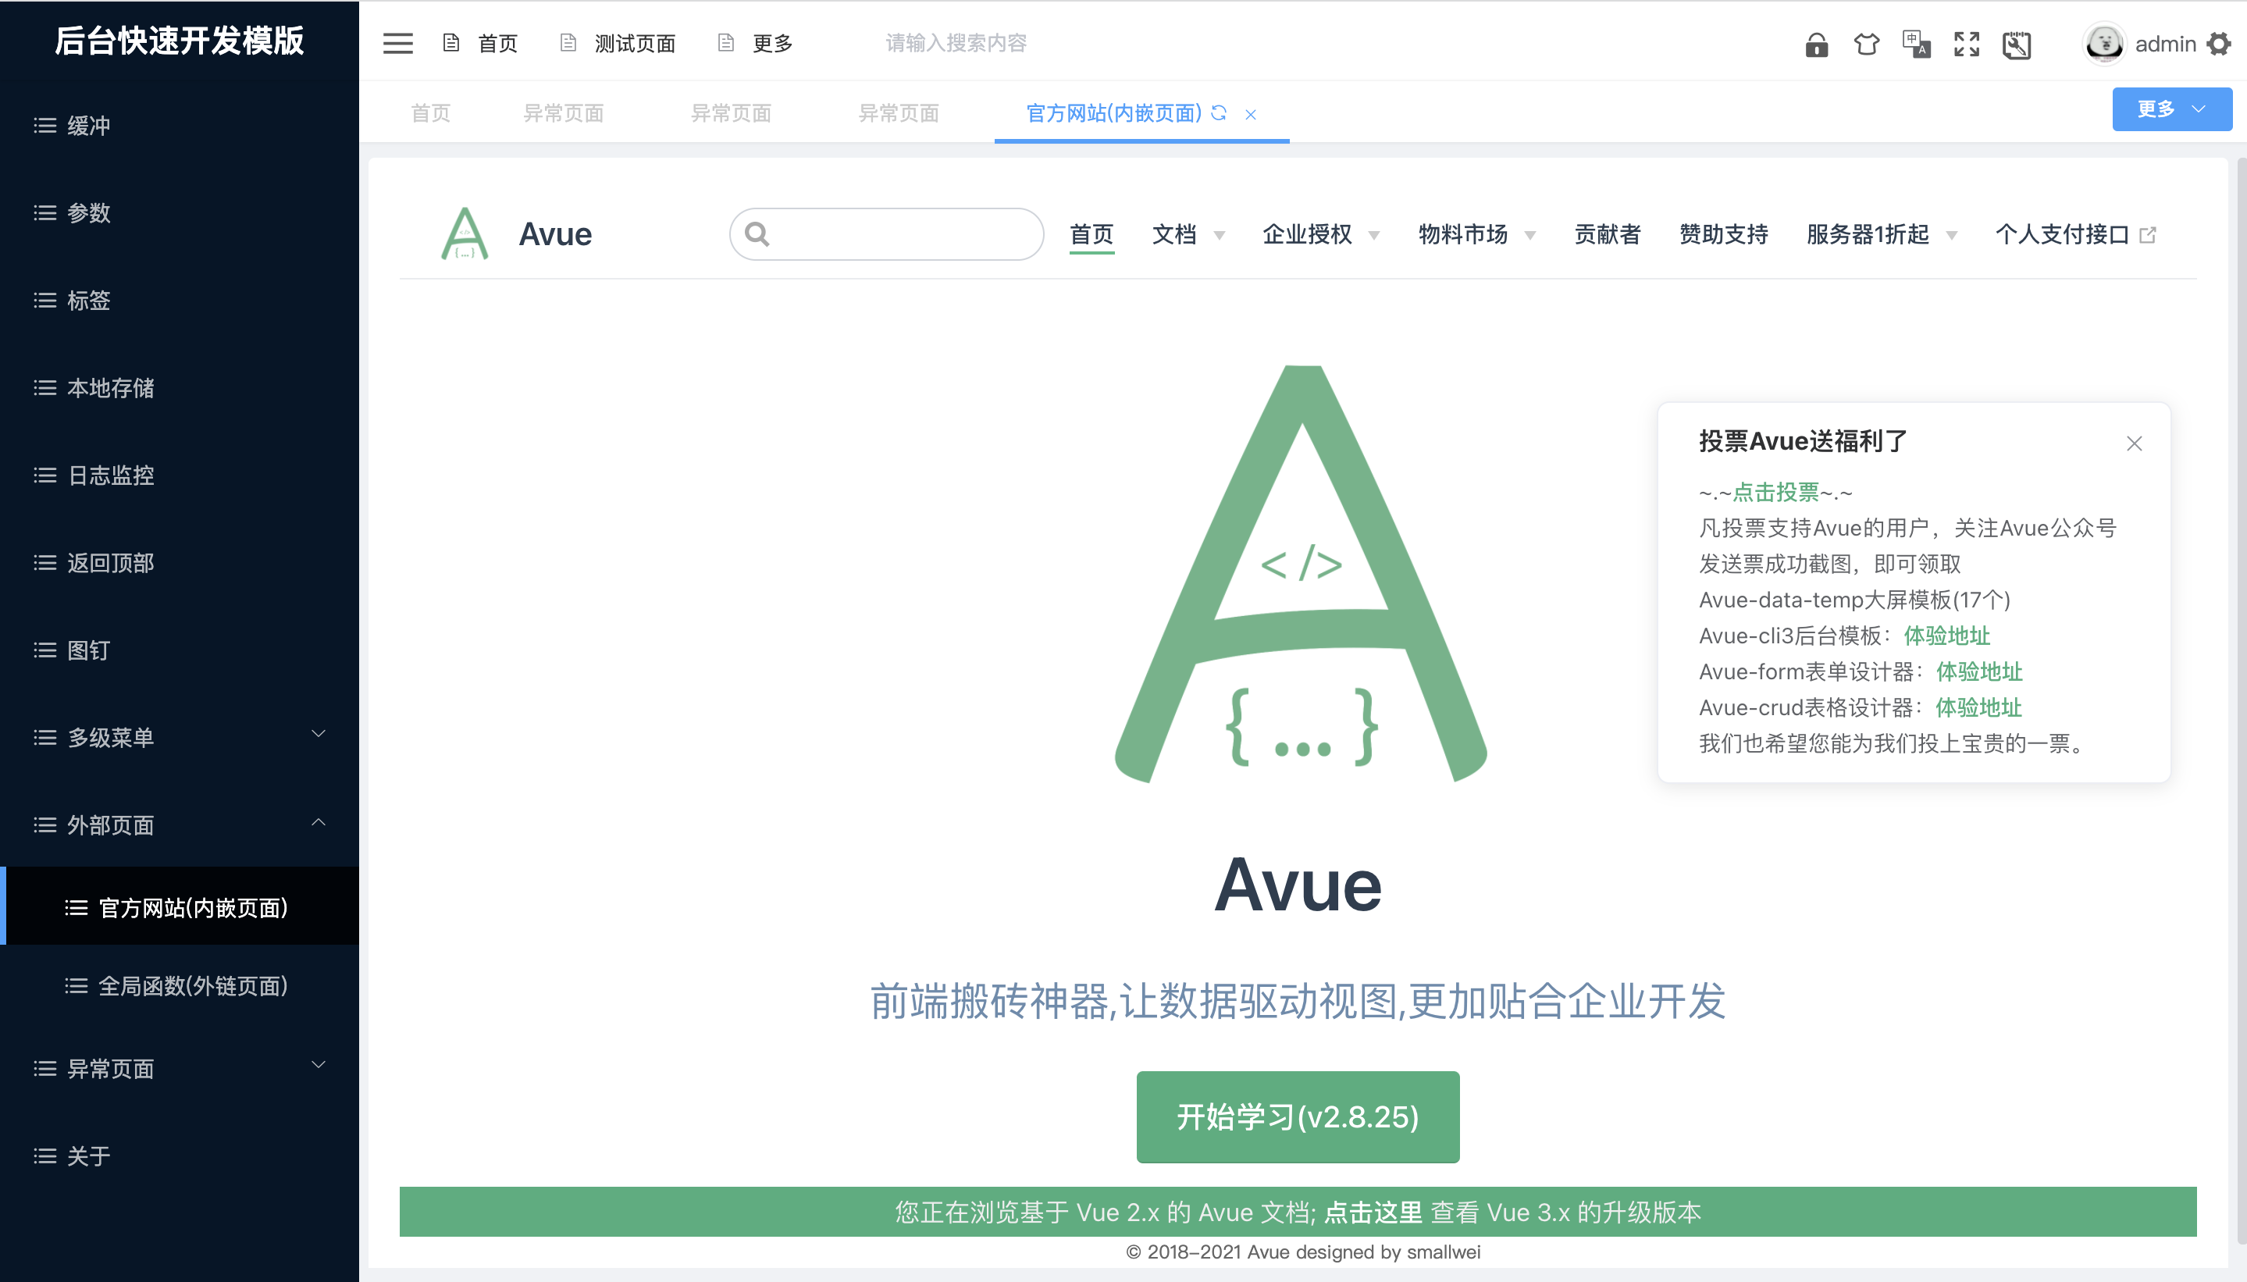Close the 官方网站(内嵌页面) tab
Viewport: 2247px width, 1282px height.
1250,115
